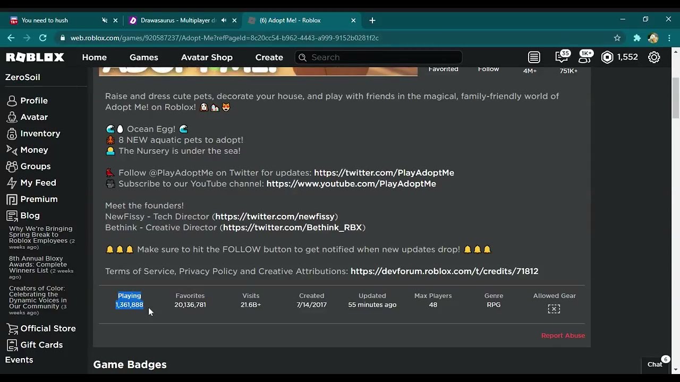The image size is (680, 382).
Task: Click the Blog sidebar icon
Action: pos(12,216)
